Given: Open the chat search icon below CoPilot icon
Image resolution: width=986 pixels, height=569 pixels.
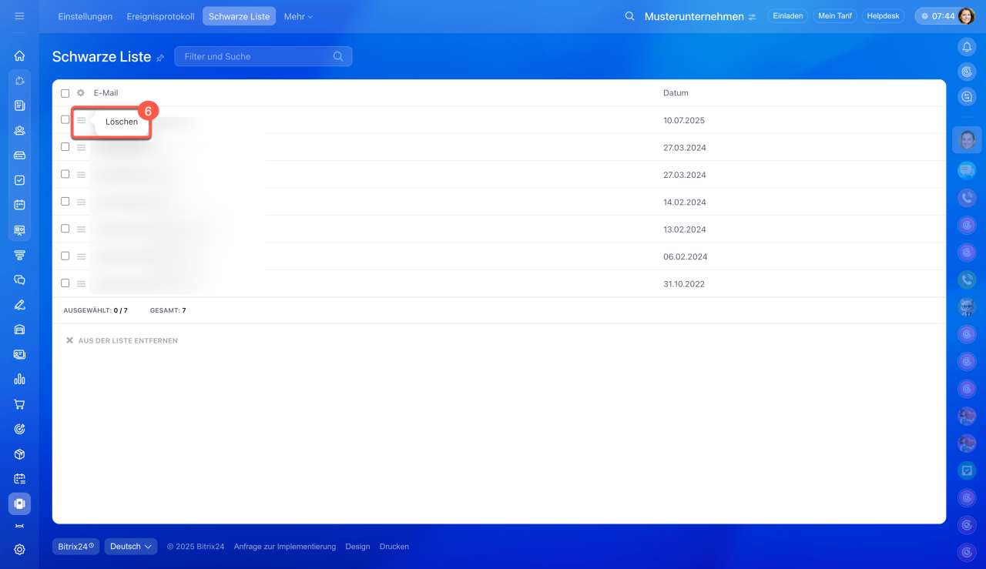Looking at the screenshot, I should 967,96.
